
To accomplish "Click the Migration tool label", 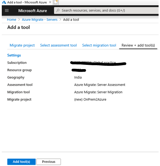I will (19, 92).
